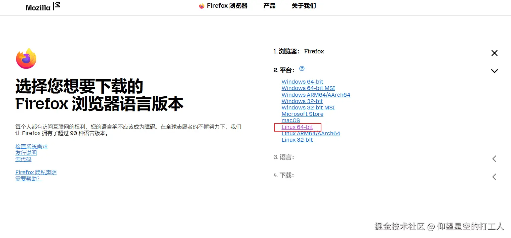Open Firefox 隐私声明 link
Screen dimensions: 511x238
36,173
